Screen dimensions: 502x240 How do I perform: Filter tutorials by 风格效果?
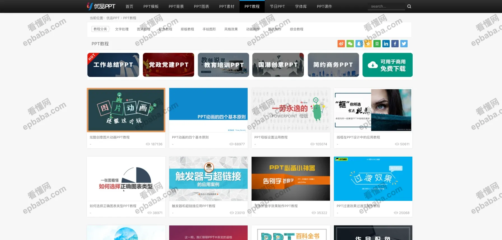231,29
